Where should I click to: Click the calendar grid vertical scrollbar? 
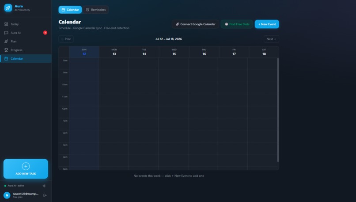[278, 110]
